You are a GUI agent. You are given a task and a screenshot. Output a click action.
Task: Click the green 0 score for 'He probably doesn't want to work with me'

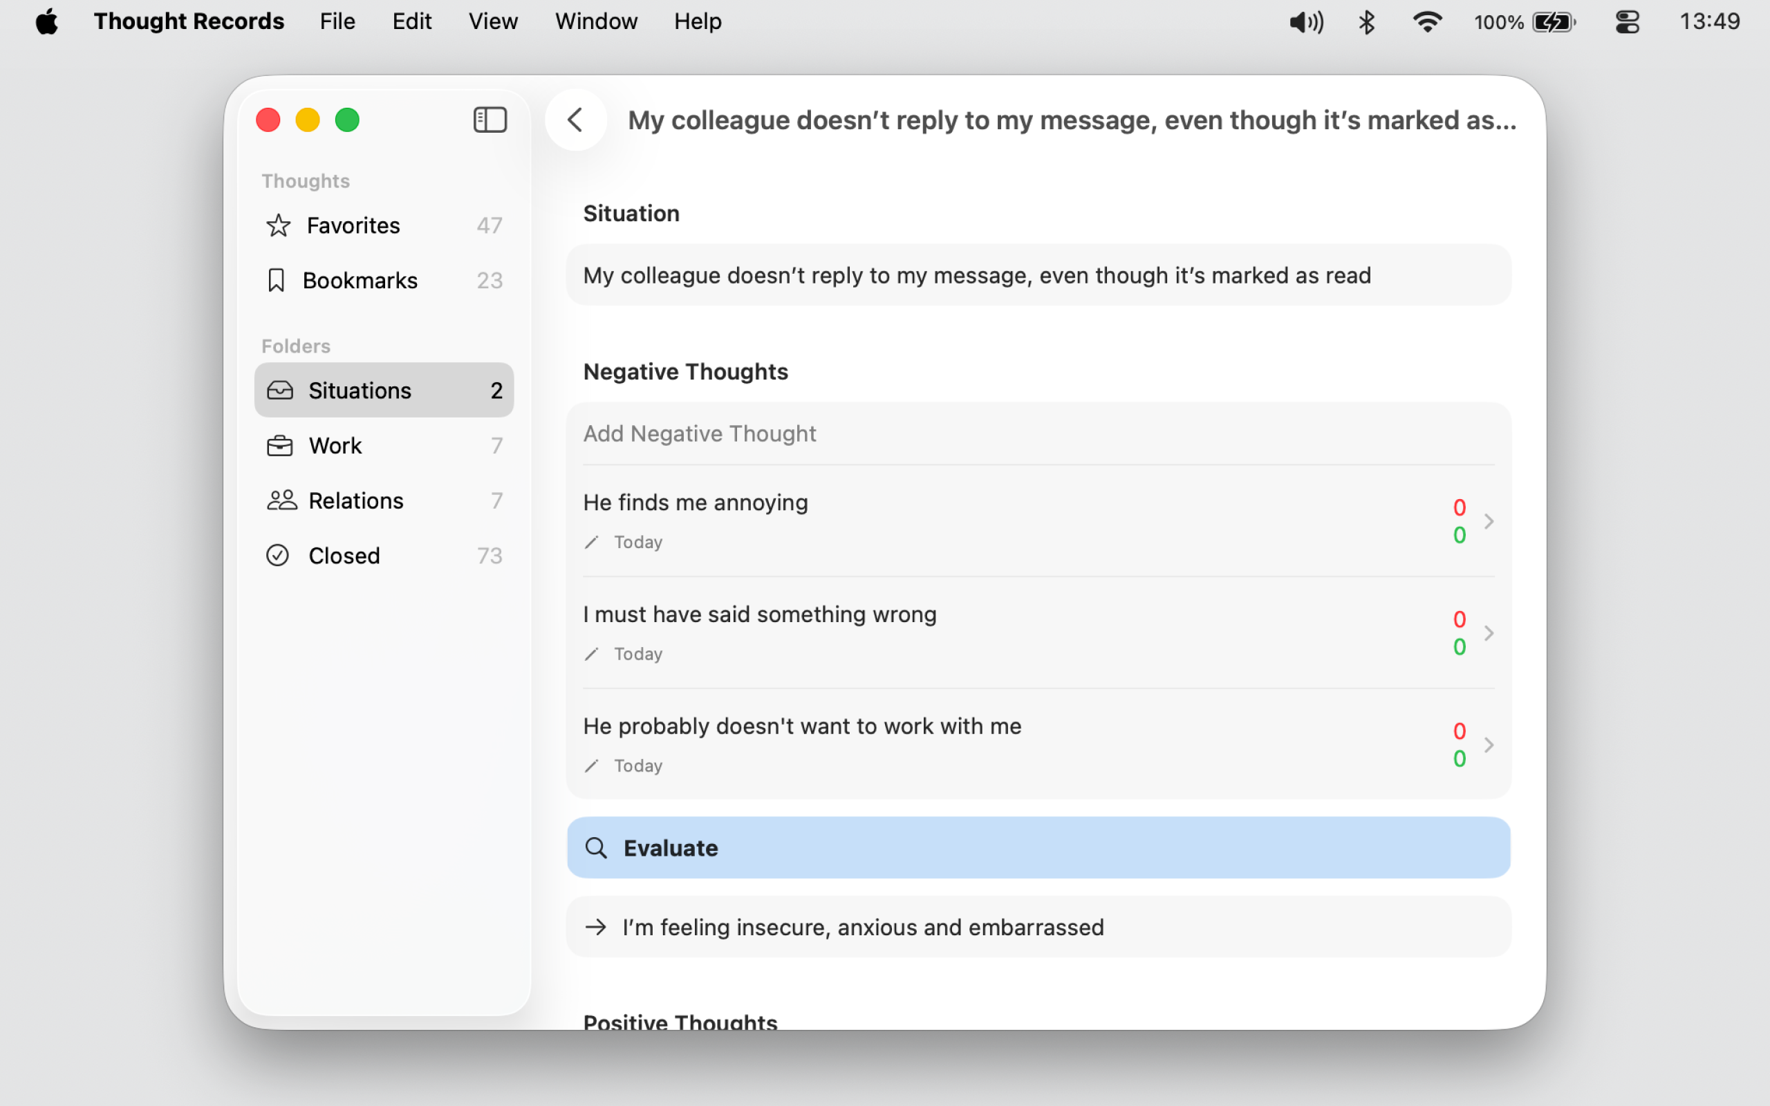click(1459, 759)
